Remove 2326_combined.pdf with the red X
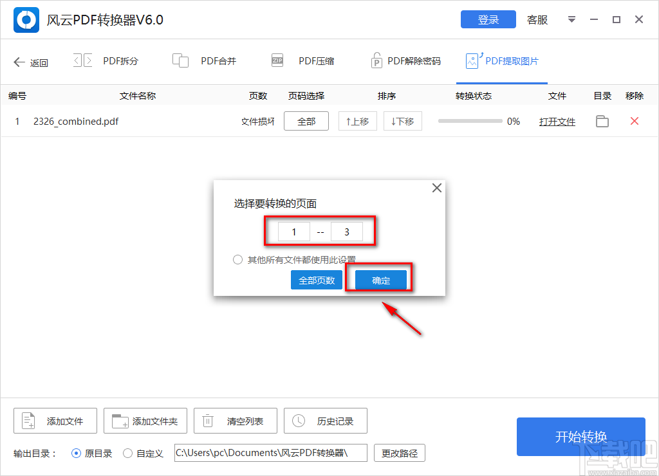 634,121
